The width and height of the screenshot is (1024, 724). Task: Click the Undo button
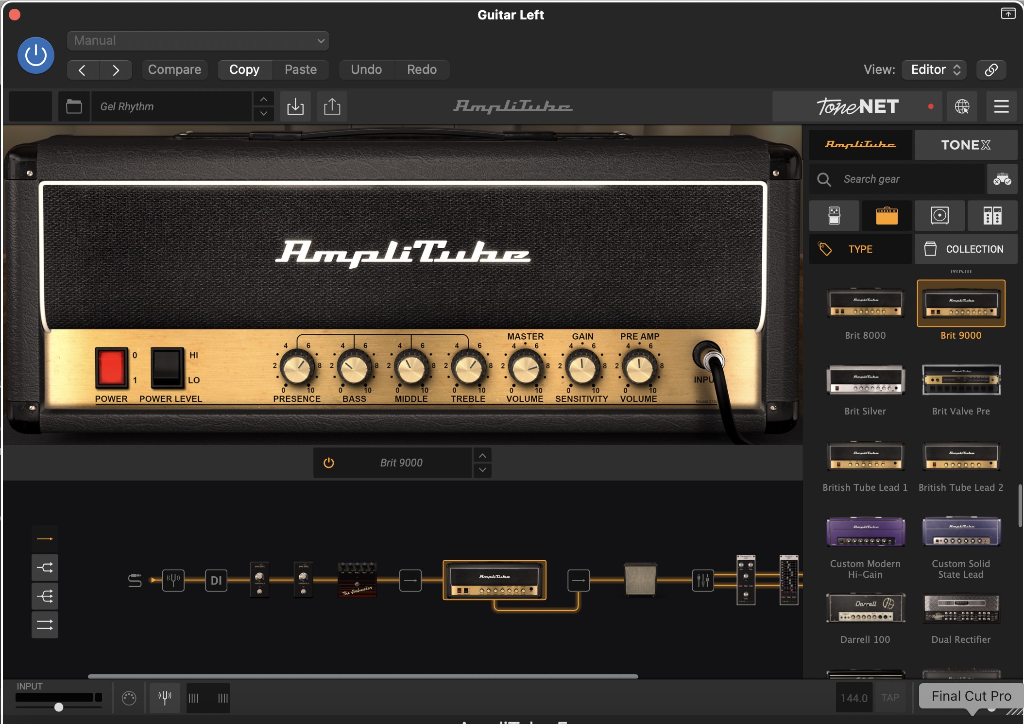click(366, 69)
